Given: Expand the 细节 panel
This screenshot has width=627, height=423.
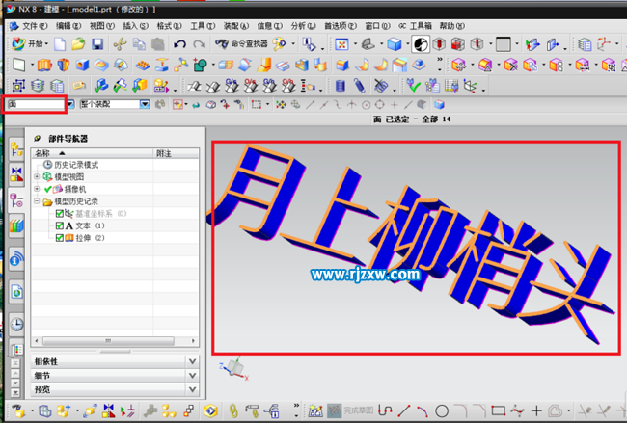Looking at the screenshot, I should coord(114,376).
